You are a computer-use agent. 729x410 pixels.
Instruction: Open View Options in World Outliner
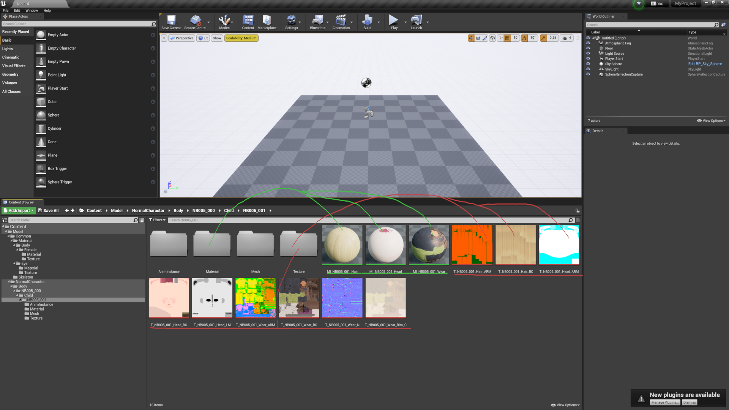point(711,121)
